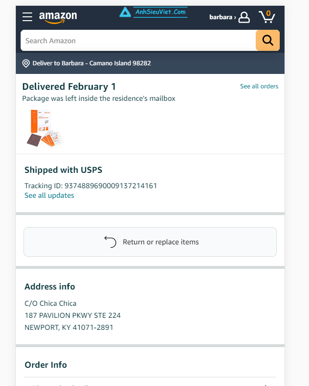Change the Deliver to Barbara address
Screen dimensions: 309x386
[x=92, y=63]
